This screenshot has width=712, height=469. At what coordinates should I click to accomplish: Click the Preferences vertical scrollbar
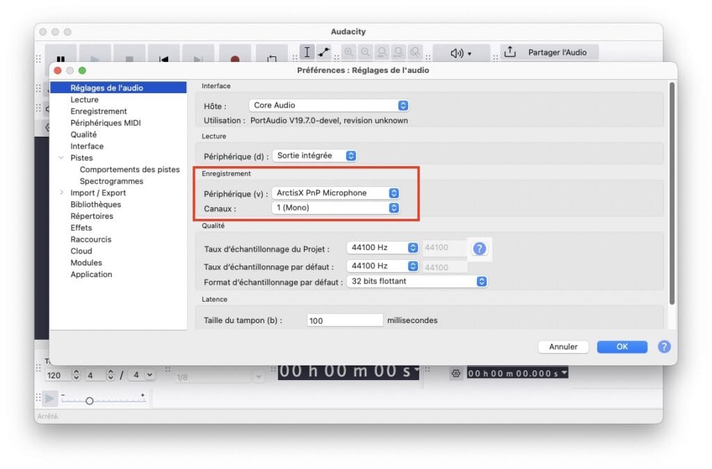[x=672, y=194]
